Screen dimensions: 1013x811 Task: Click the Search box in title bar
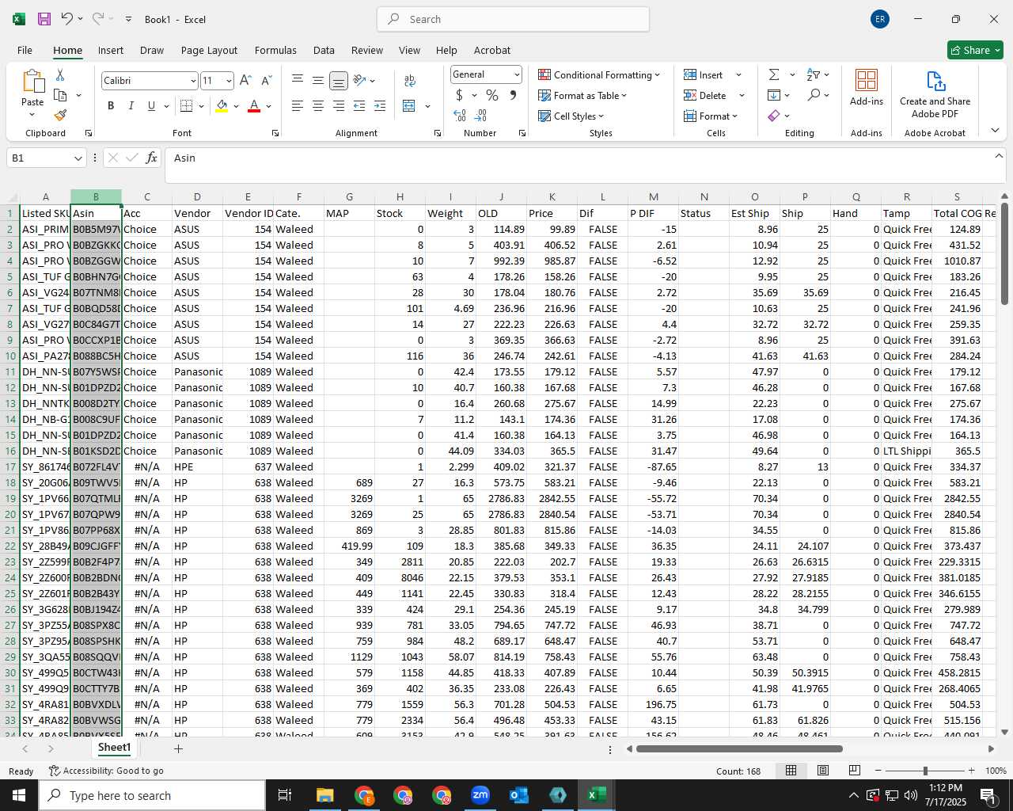pyautogui.click(x=514, y=19)
